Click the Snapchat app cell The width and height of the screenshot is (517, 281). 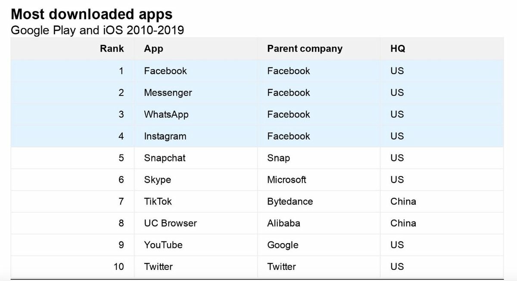(165, 158)
